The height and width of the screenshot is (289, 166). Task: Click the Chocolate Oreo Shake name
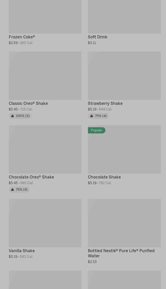click(31, 177)
